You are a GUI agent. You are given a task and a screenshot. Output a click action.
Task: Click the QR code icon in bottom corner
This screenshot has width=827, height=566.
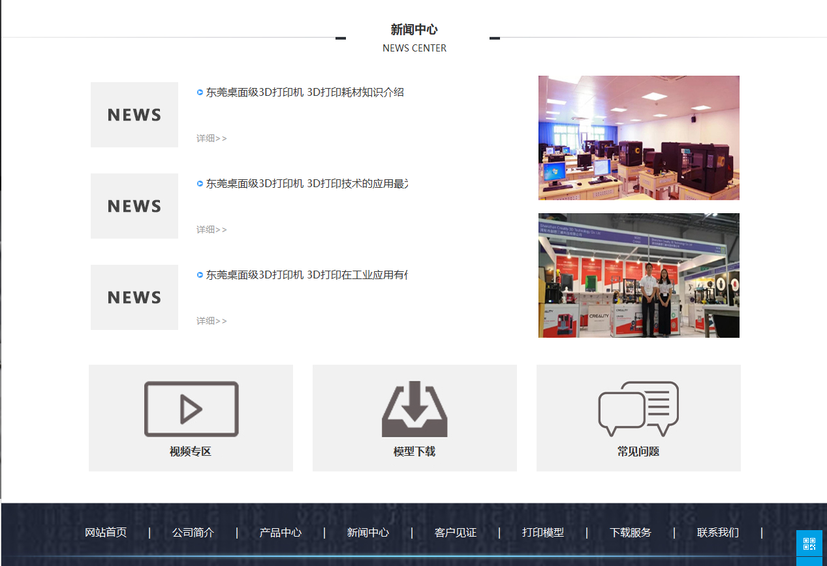(x=809, y=543)
